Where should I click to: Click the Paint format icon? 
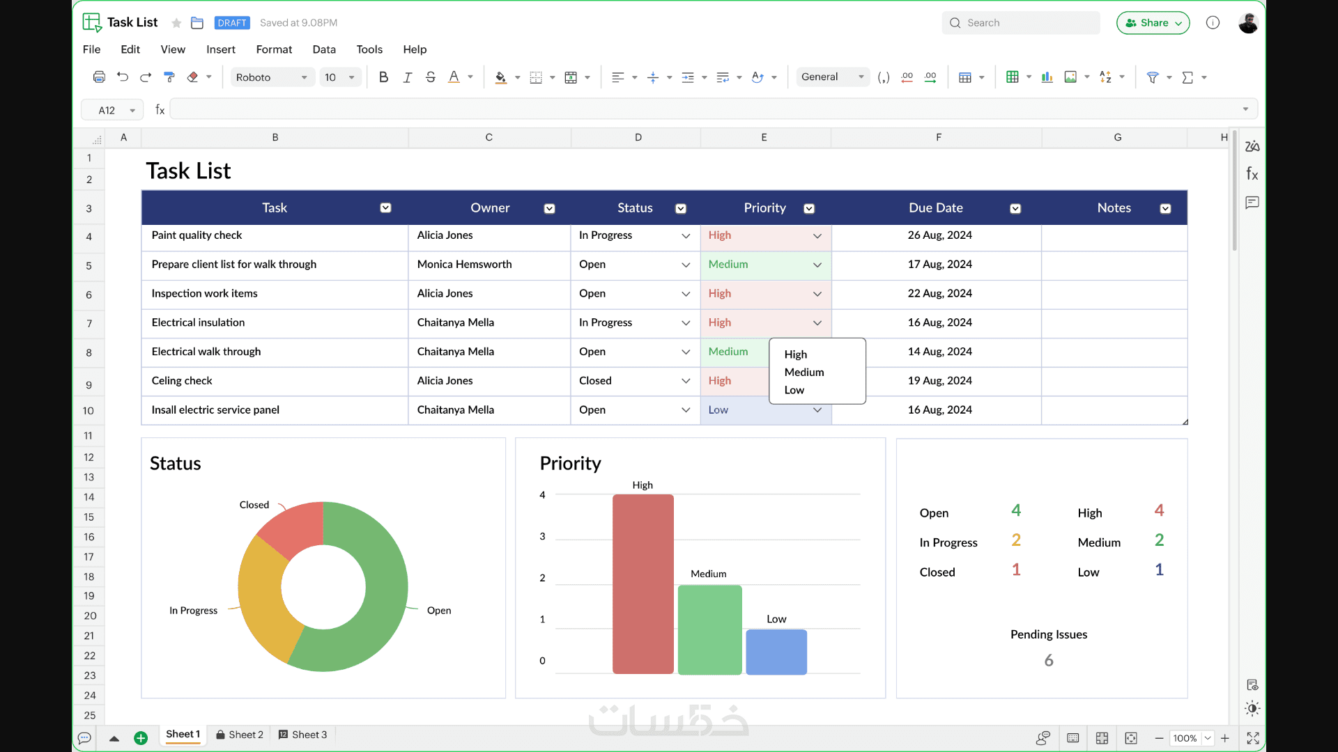(169, 77)
